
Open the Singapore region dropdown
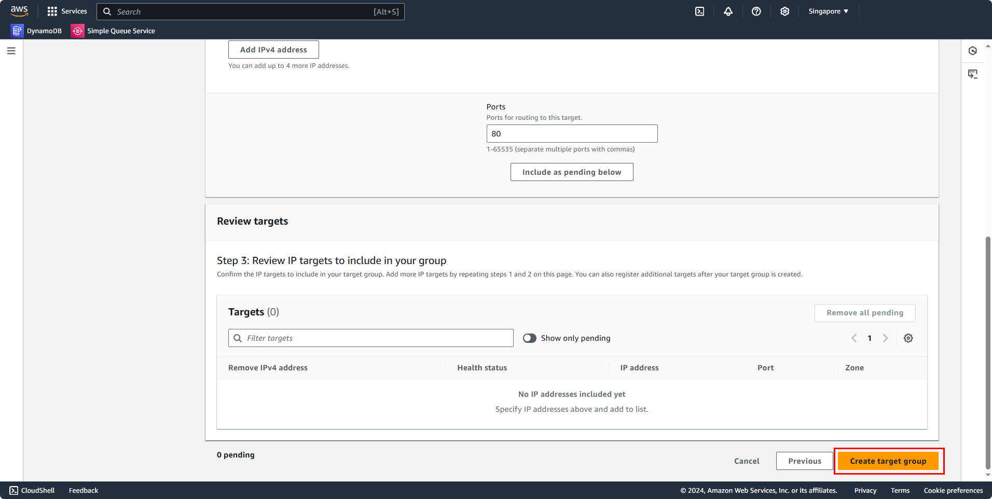coord(829,11)
